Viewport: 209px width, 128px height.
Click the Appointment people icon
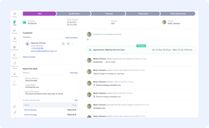[90, 50]
